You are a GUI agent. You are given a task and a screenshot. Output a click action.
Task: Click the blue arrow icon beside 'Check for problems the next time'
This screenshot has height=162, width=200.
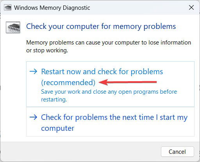pos(33,117)
